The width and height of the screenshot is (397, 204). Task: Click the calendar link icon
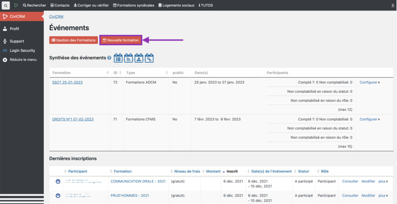click(149, 58)
